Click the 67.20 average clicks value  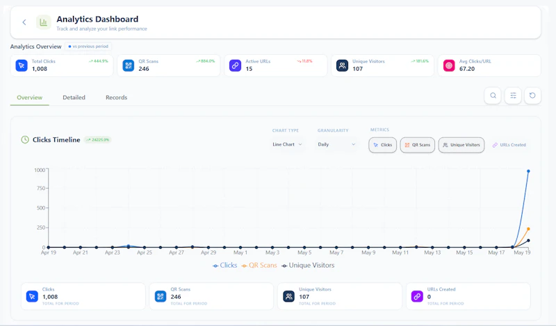[x=467, y=69]
